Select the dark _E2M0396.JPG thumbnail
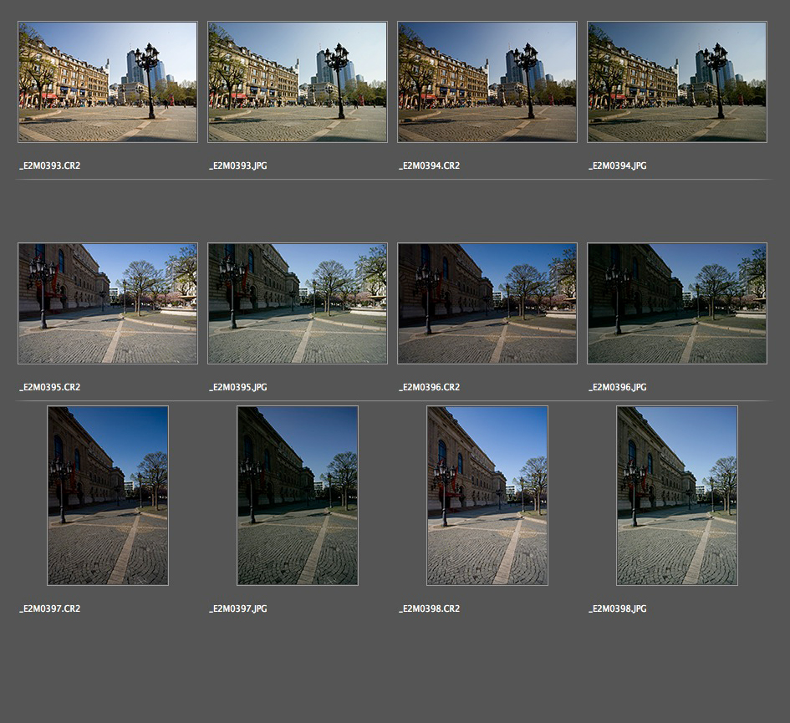Image resolution: width=790 pixels, height=723 pixels. 677,303
